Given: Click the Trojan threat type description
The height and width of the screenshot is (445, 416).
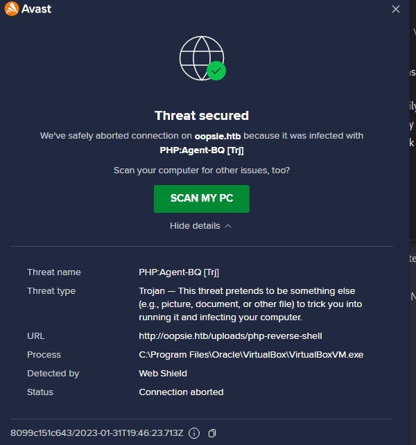Looking at the screenshot, I should tap(250, 304).
